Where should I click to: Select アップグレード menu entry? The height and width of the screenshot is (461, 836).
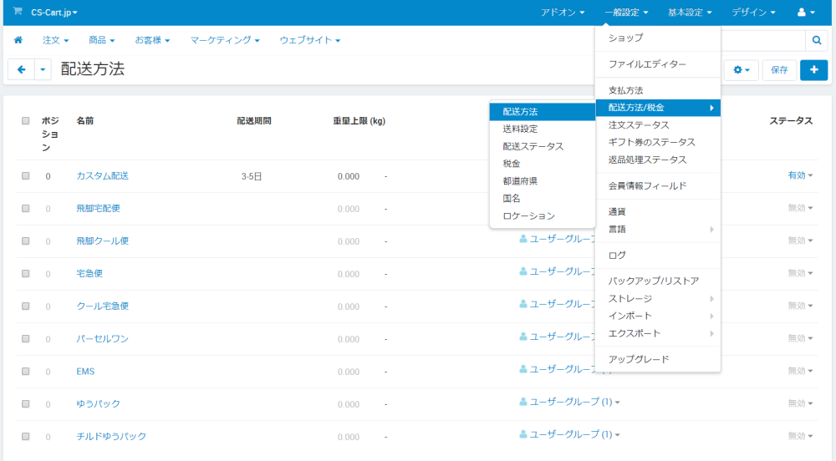point(657,359)
